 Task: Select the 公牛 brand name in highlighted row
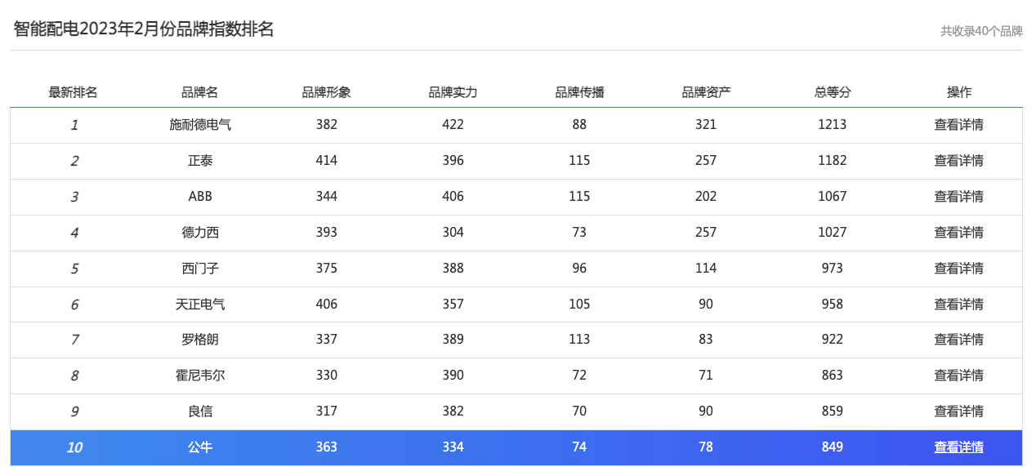tap(200, 447)
